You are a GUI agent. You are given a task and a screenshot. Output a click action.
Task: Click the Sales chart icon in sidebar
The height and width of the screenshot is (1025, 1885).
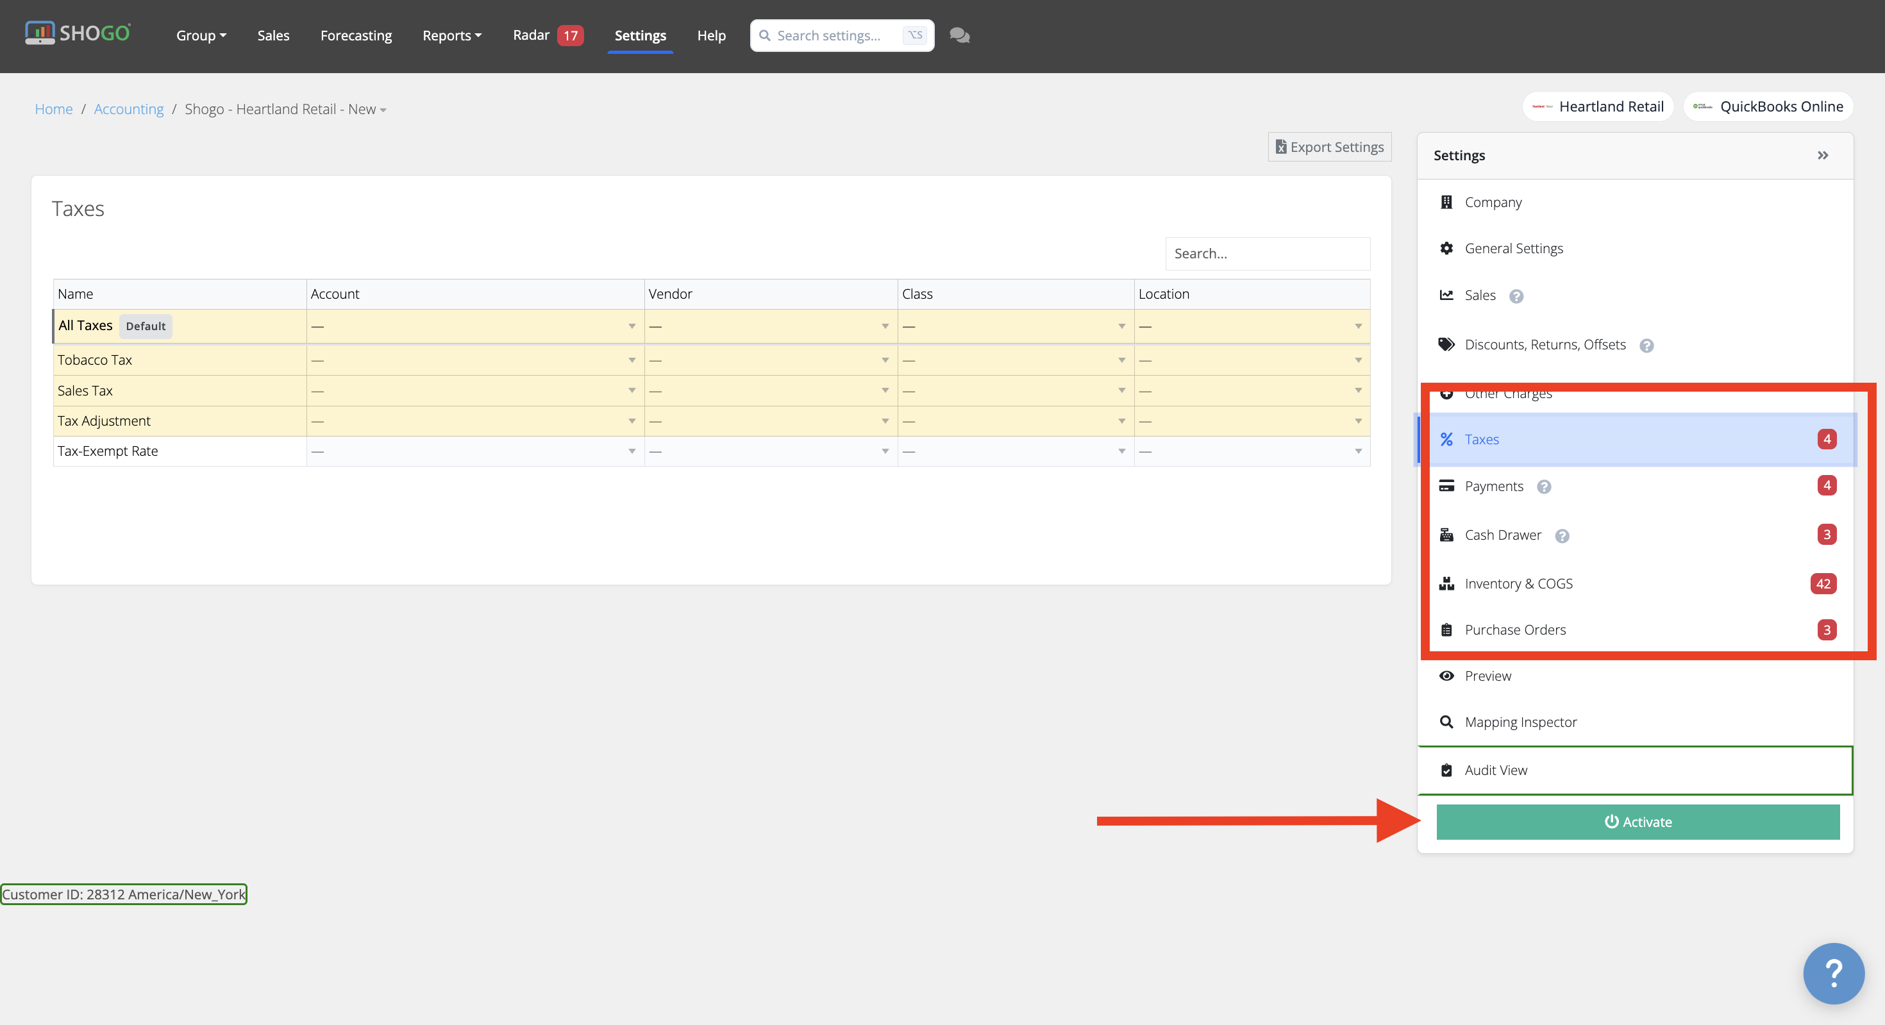(1446, 295)
